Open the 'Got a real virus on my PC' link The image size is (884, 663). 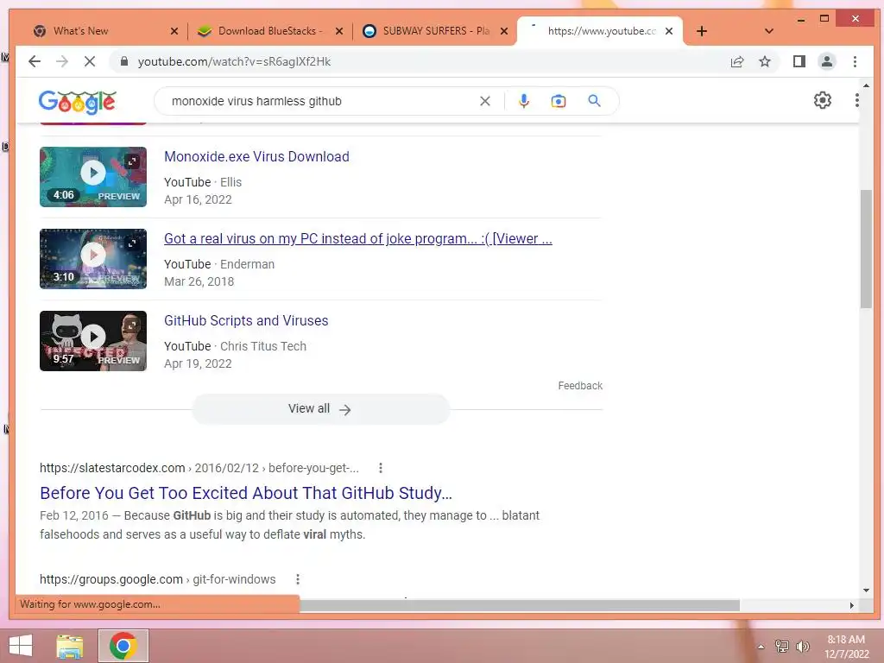pyautogui.click(x=358, y=238)
